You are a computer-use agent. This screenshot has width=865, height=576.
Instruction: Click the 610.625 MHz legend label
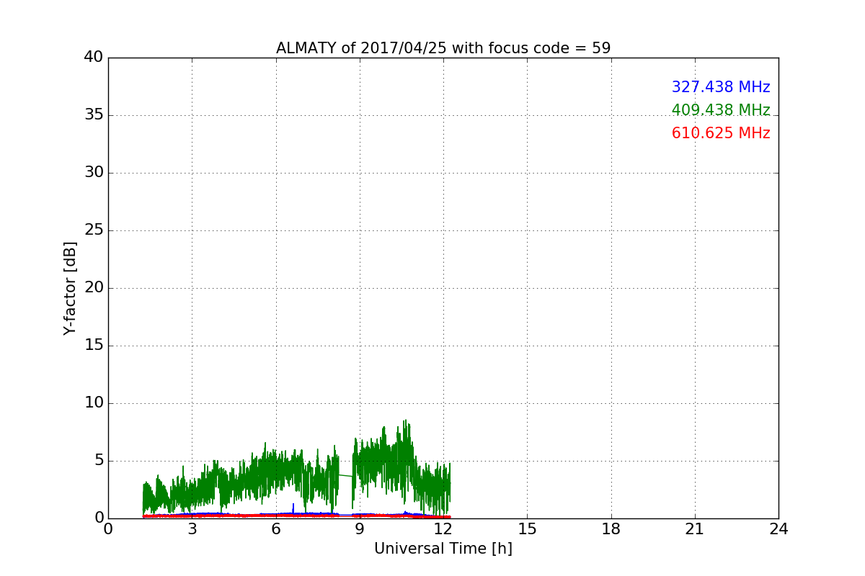tap(721, 133)
